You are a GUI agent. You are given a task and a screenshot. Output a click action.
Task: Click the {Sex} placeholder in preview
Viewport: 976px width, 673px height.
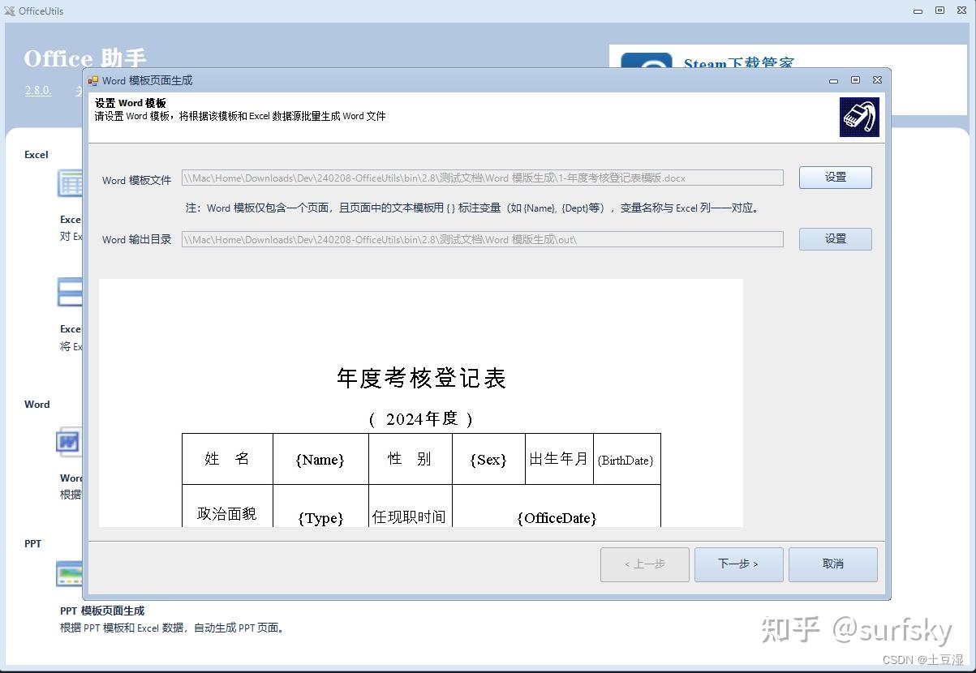pyautogui.click(x=488, y=460)
